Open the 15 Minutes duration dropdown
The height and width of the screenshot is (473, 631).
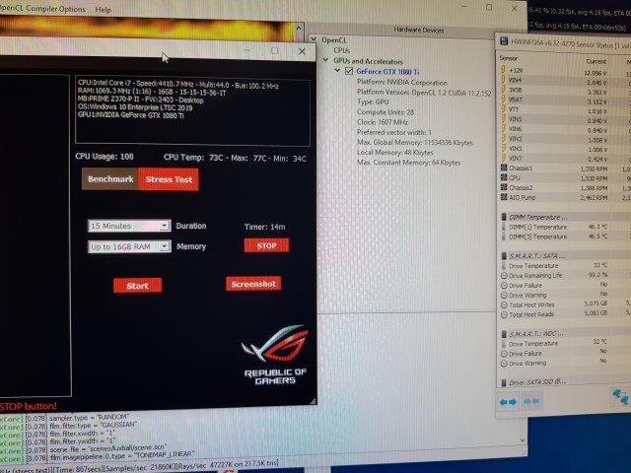click(129, 226)
